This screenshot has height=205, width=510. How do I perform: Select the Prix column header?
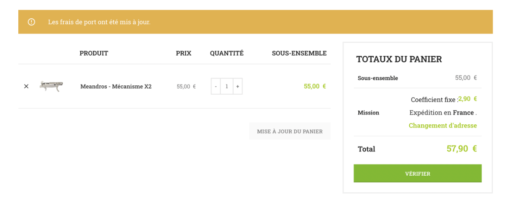point(184,53)
